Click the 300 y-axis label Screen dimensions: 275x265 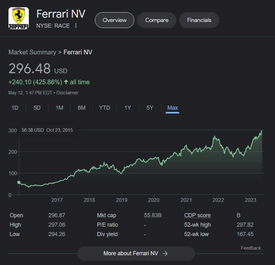coord(13,130)
